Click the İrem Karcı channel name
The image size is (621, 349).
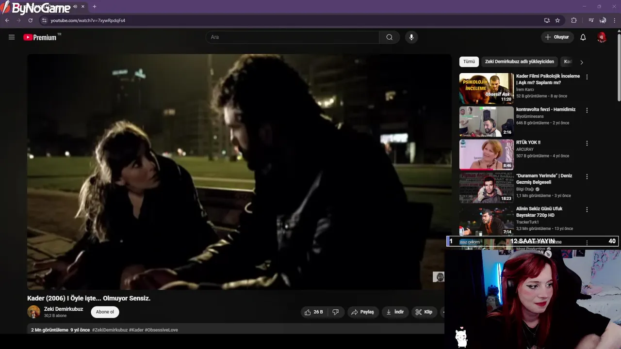[525, 90]
